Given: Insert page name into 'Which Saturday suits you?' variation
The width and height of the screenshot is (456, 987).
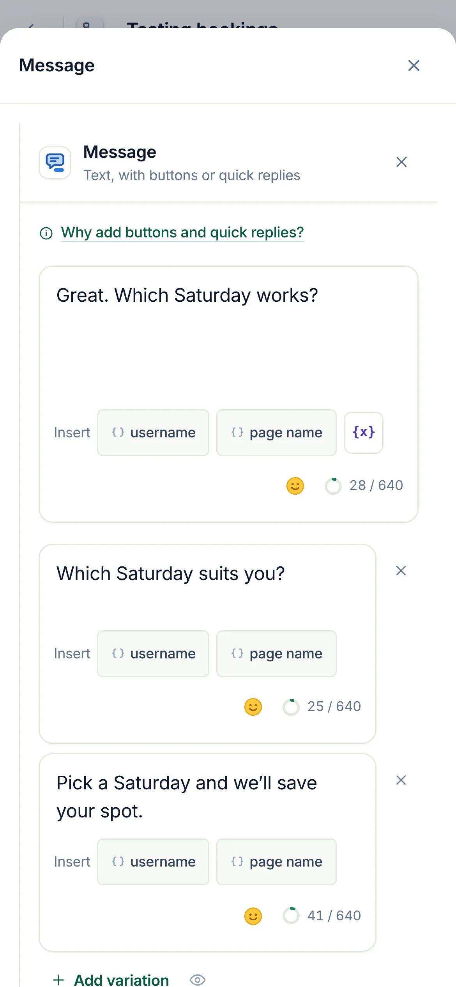Looking at the screenshot, I should click(276, 654).
